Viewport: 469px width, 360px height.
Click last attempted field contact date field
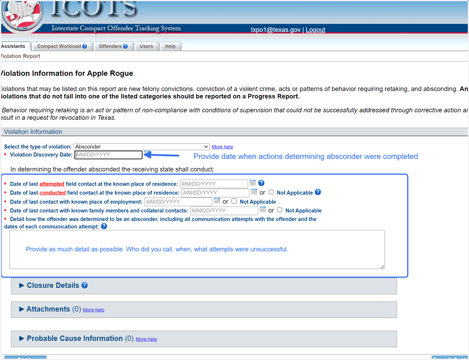click(214, 184)
